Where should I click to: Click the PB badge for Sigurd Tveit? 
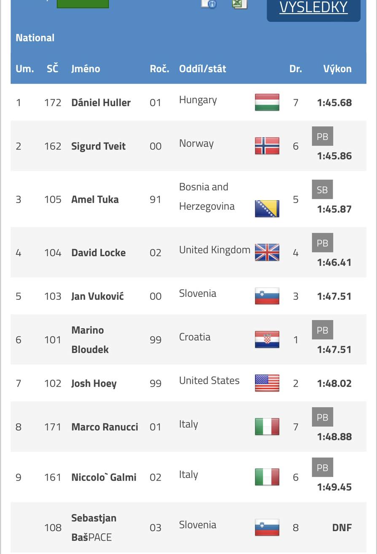pos(322,137)
